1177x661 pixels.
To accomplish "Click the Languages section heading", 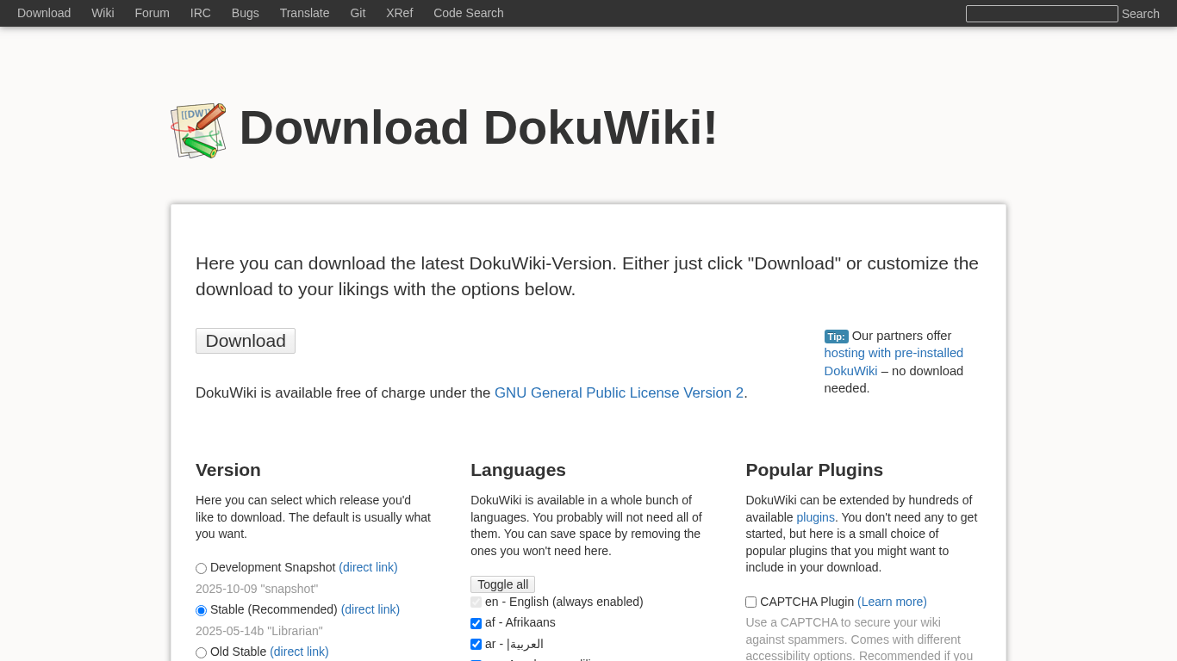I will (518, 470).
